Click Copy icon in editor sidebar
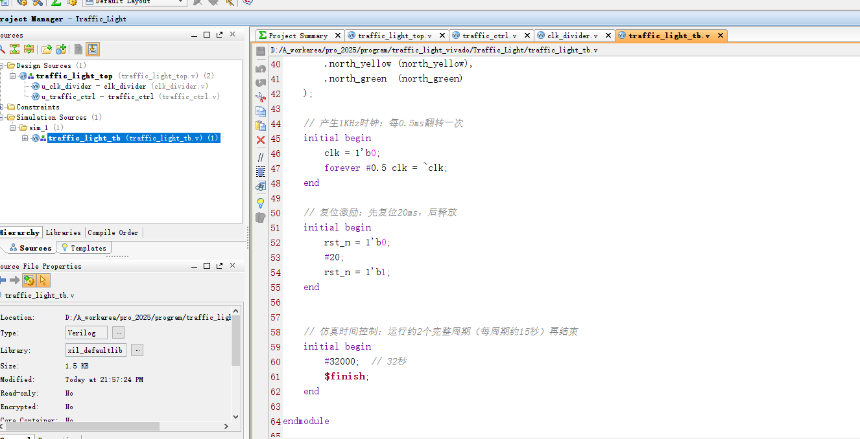Image resolution: width=860 pixels, height=439 pixels. point(261,111)
